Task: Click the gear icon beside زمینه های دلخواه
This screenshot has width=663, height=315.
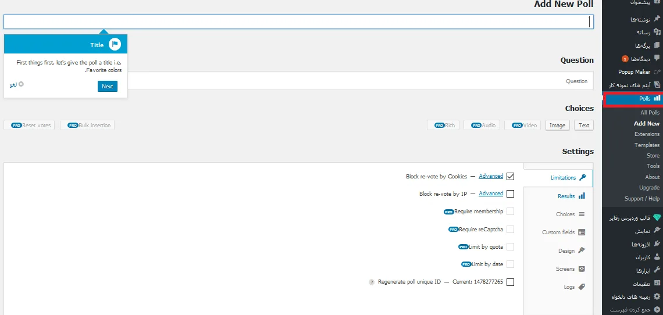Action: pyautogui.click(x=656, y=296)
